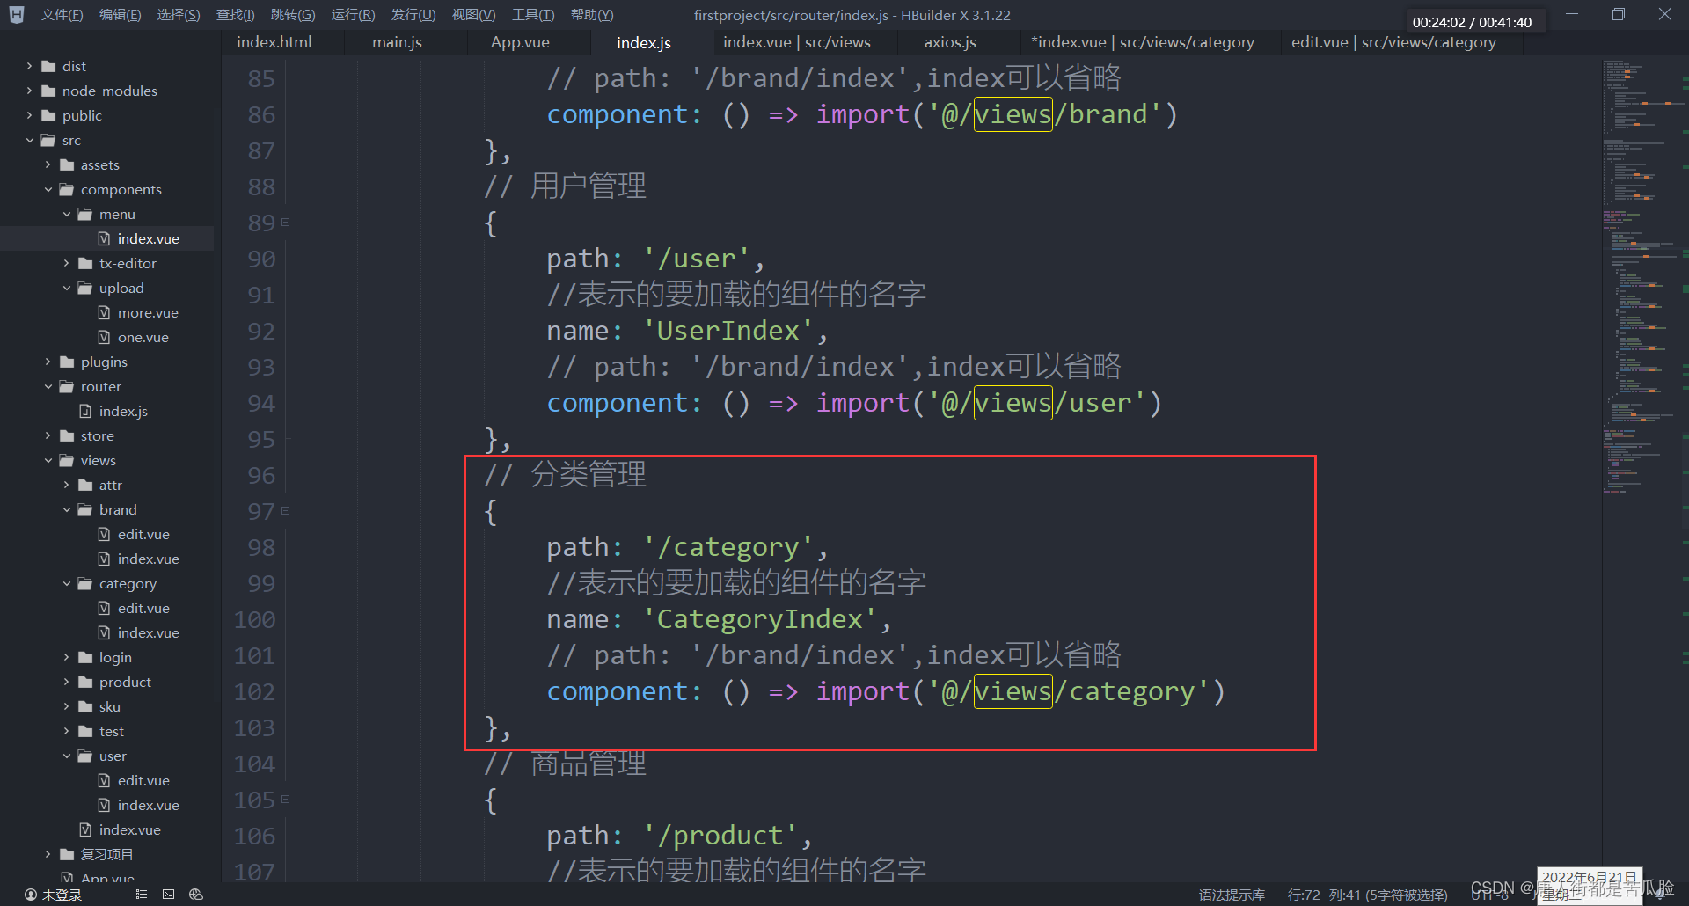Click the router index.js file icon
The width and height of the screenshot is (1689, 906).
click(85, 411)
